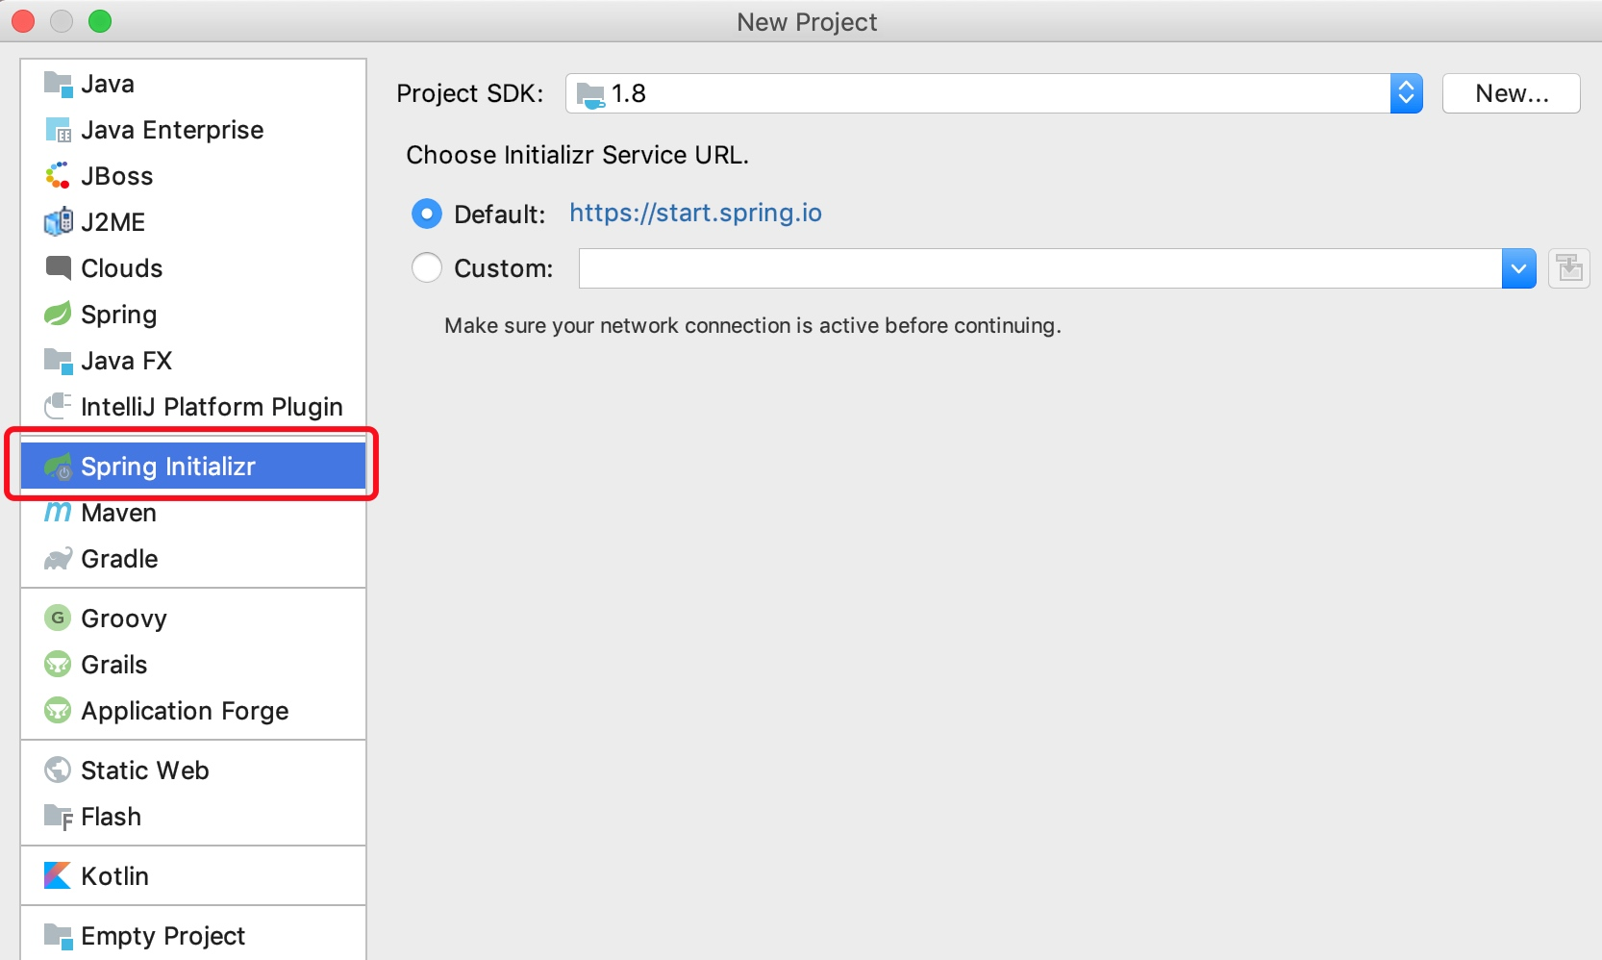Select Kotlin in the project list
Viewport: 1602px width, 960px height.
[x=193, y=875]
